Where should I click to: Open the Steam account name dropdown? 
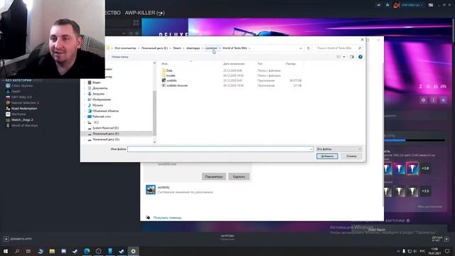click(x=412, y=5)
